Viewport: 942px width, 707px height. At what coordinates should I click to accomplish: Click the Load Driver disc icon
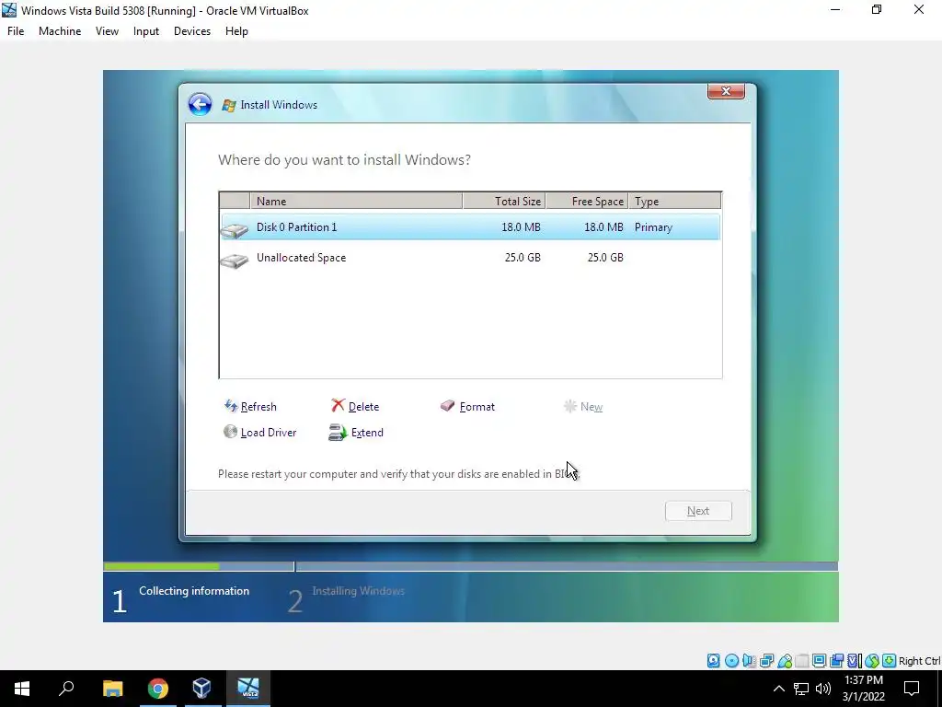tap(230, 432)
